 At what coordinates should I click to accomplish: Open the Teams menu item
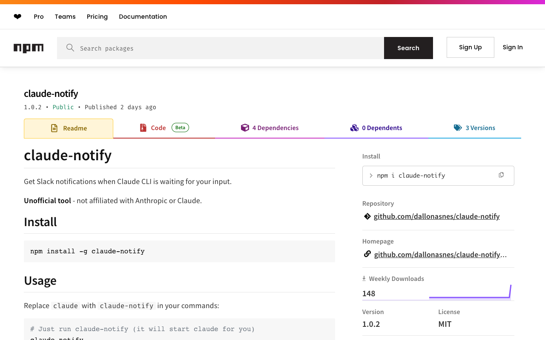[x=65, y=17]
